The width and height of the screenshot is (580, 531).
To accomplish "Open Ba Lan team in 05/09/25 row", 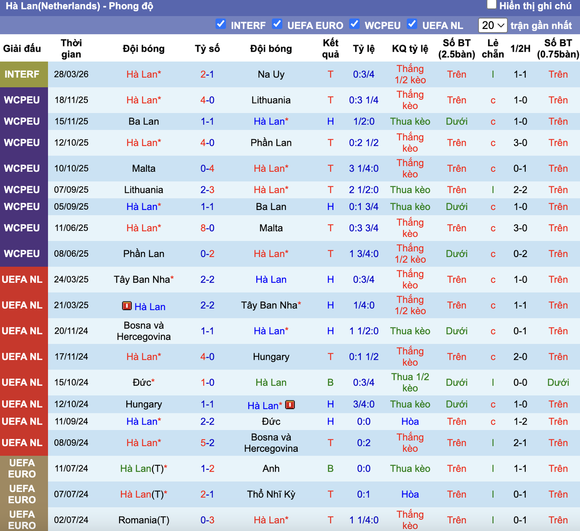I will tap(271, 207).
